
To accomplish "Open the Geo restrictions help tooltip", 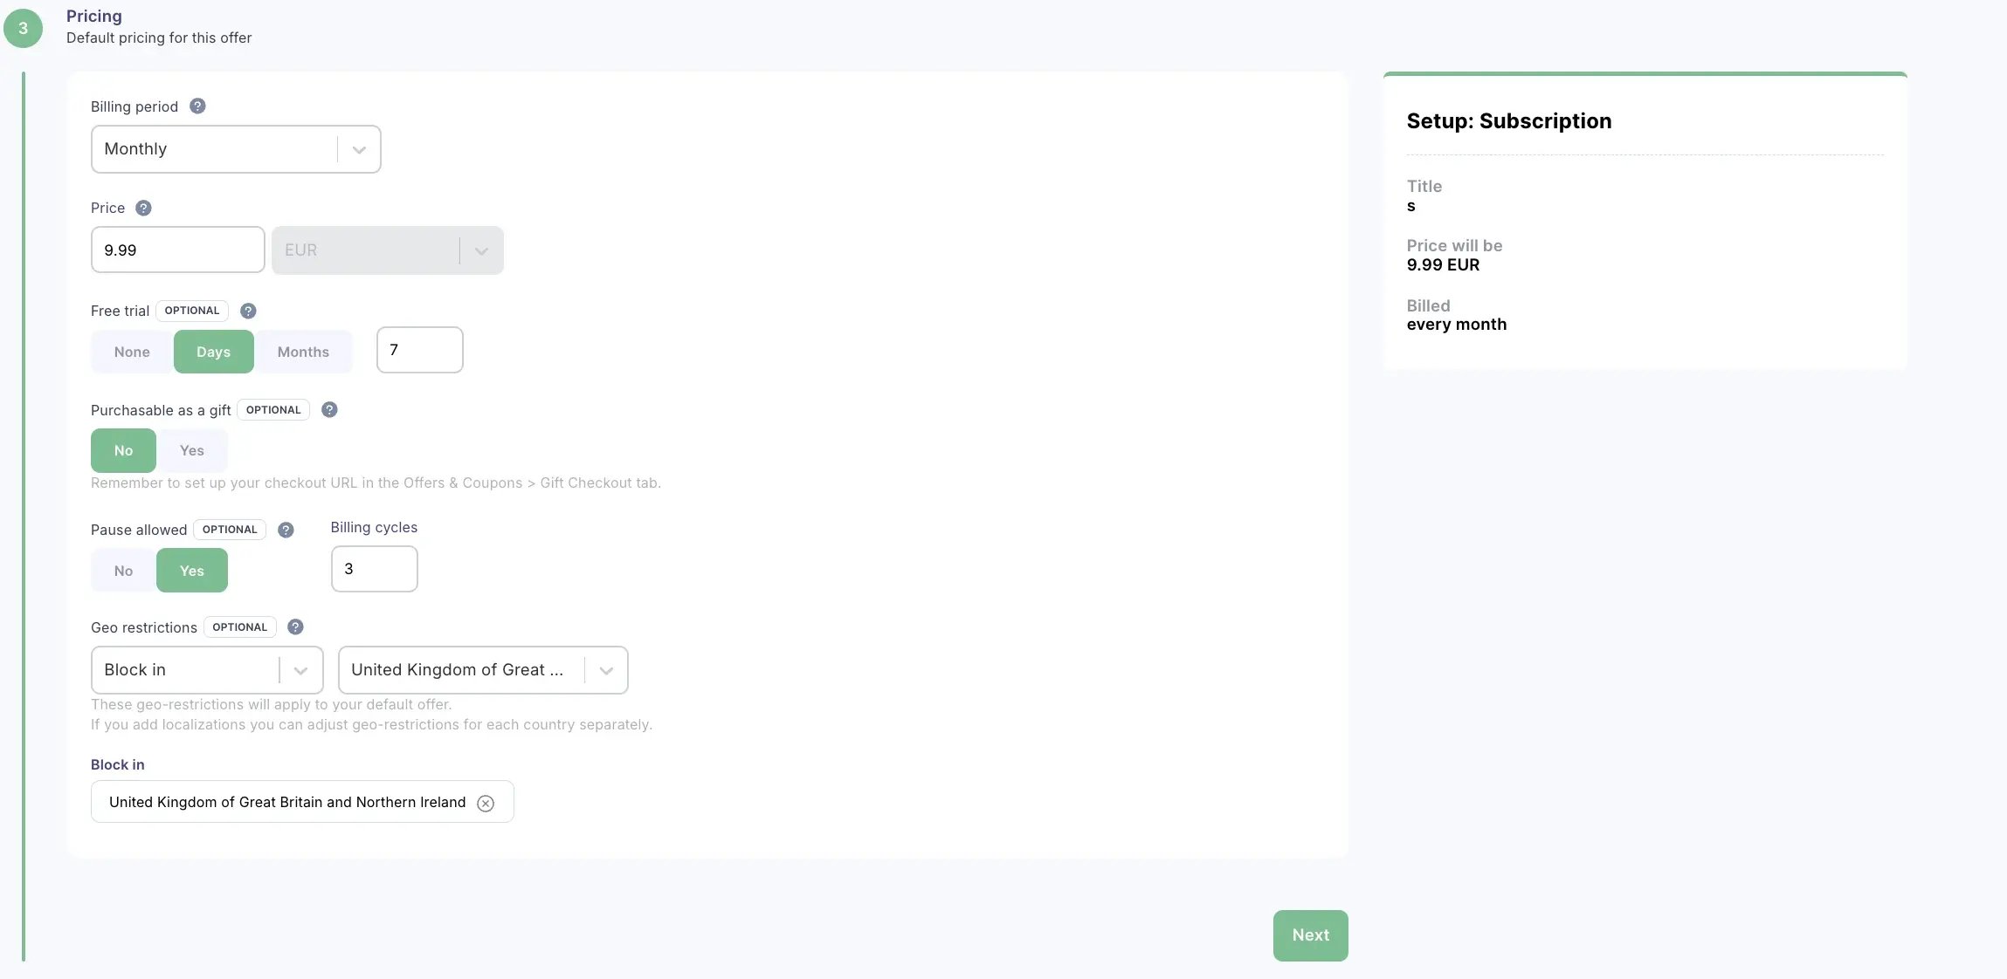I will (x=294, y=626).
